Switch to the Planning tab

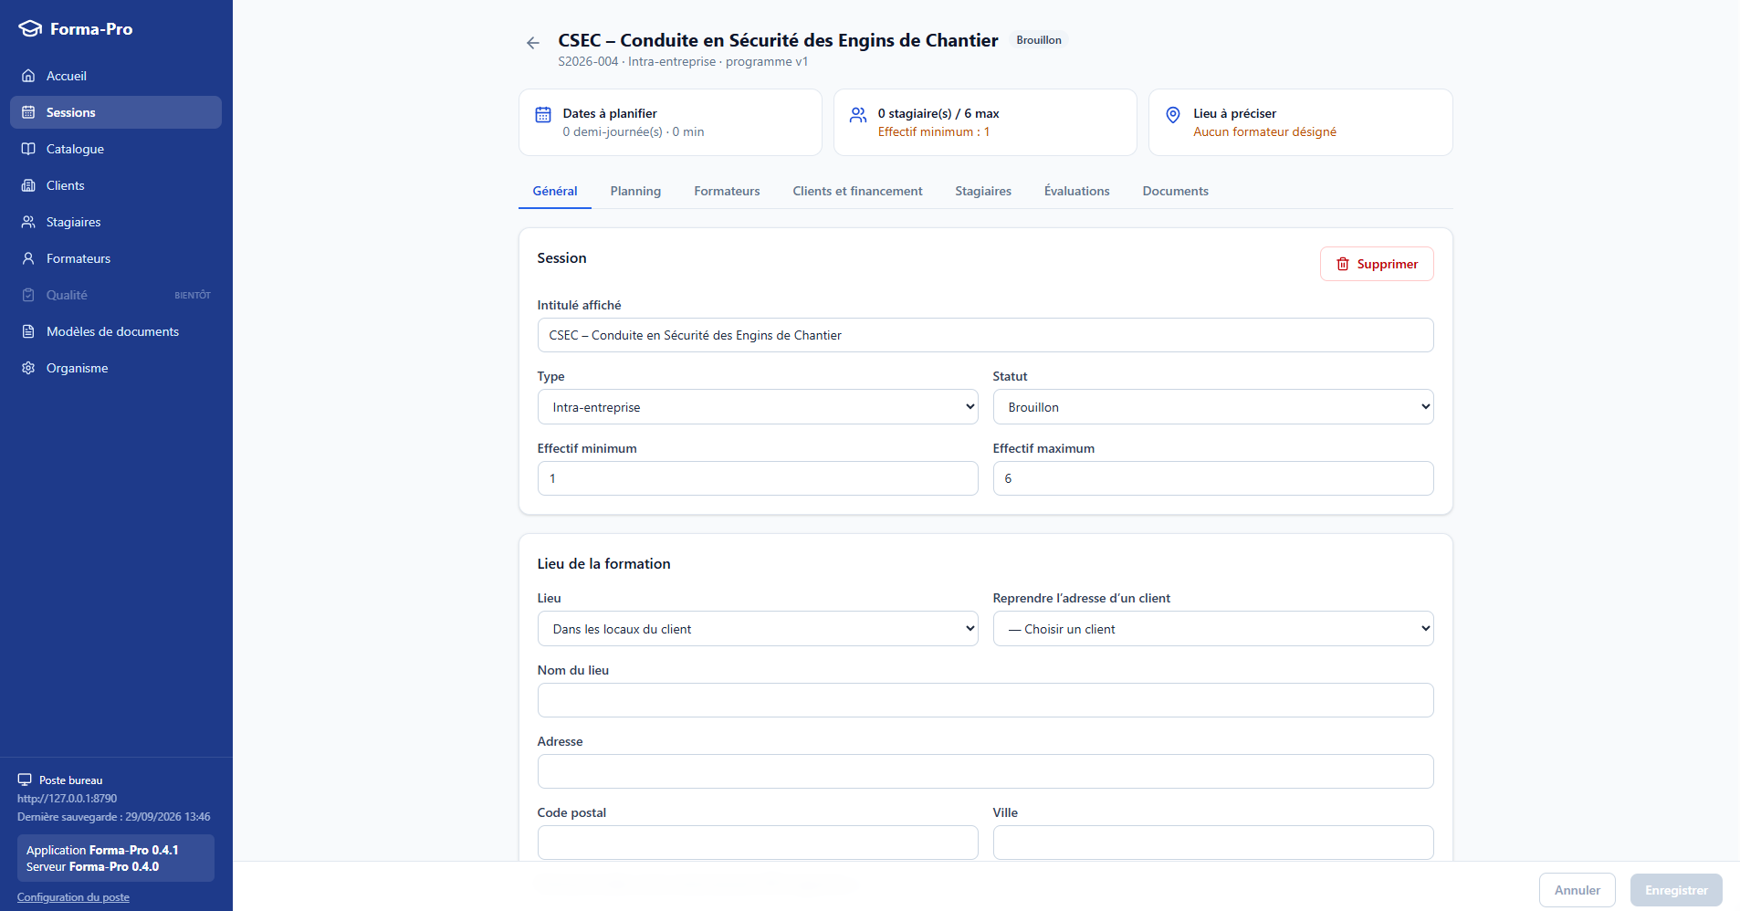(x=635, y=191)
